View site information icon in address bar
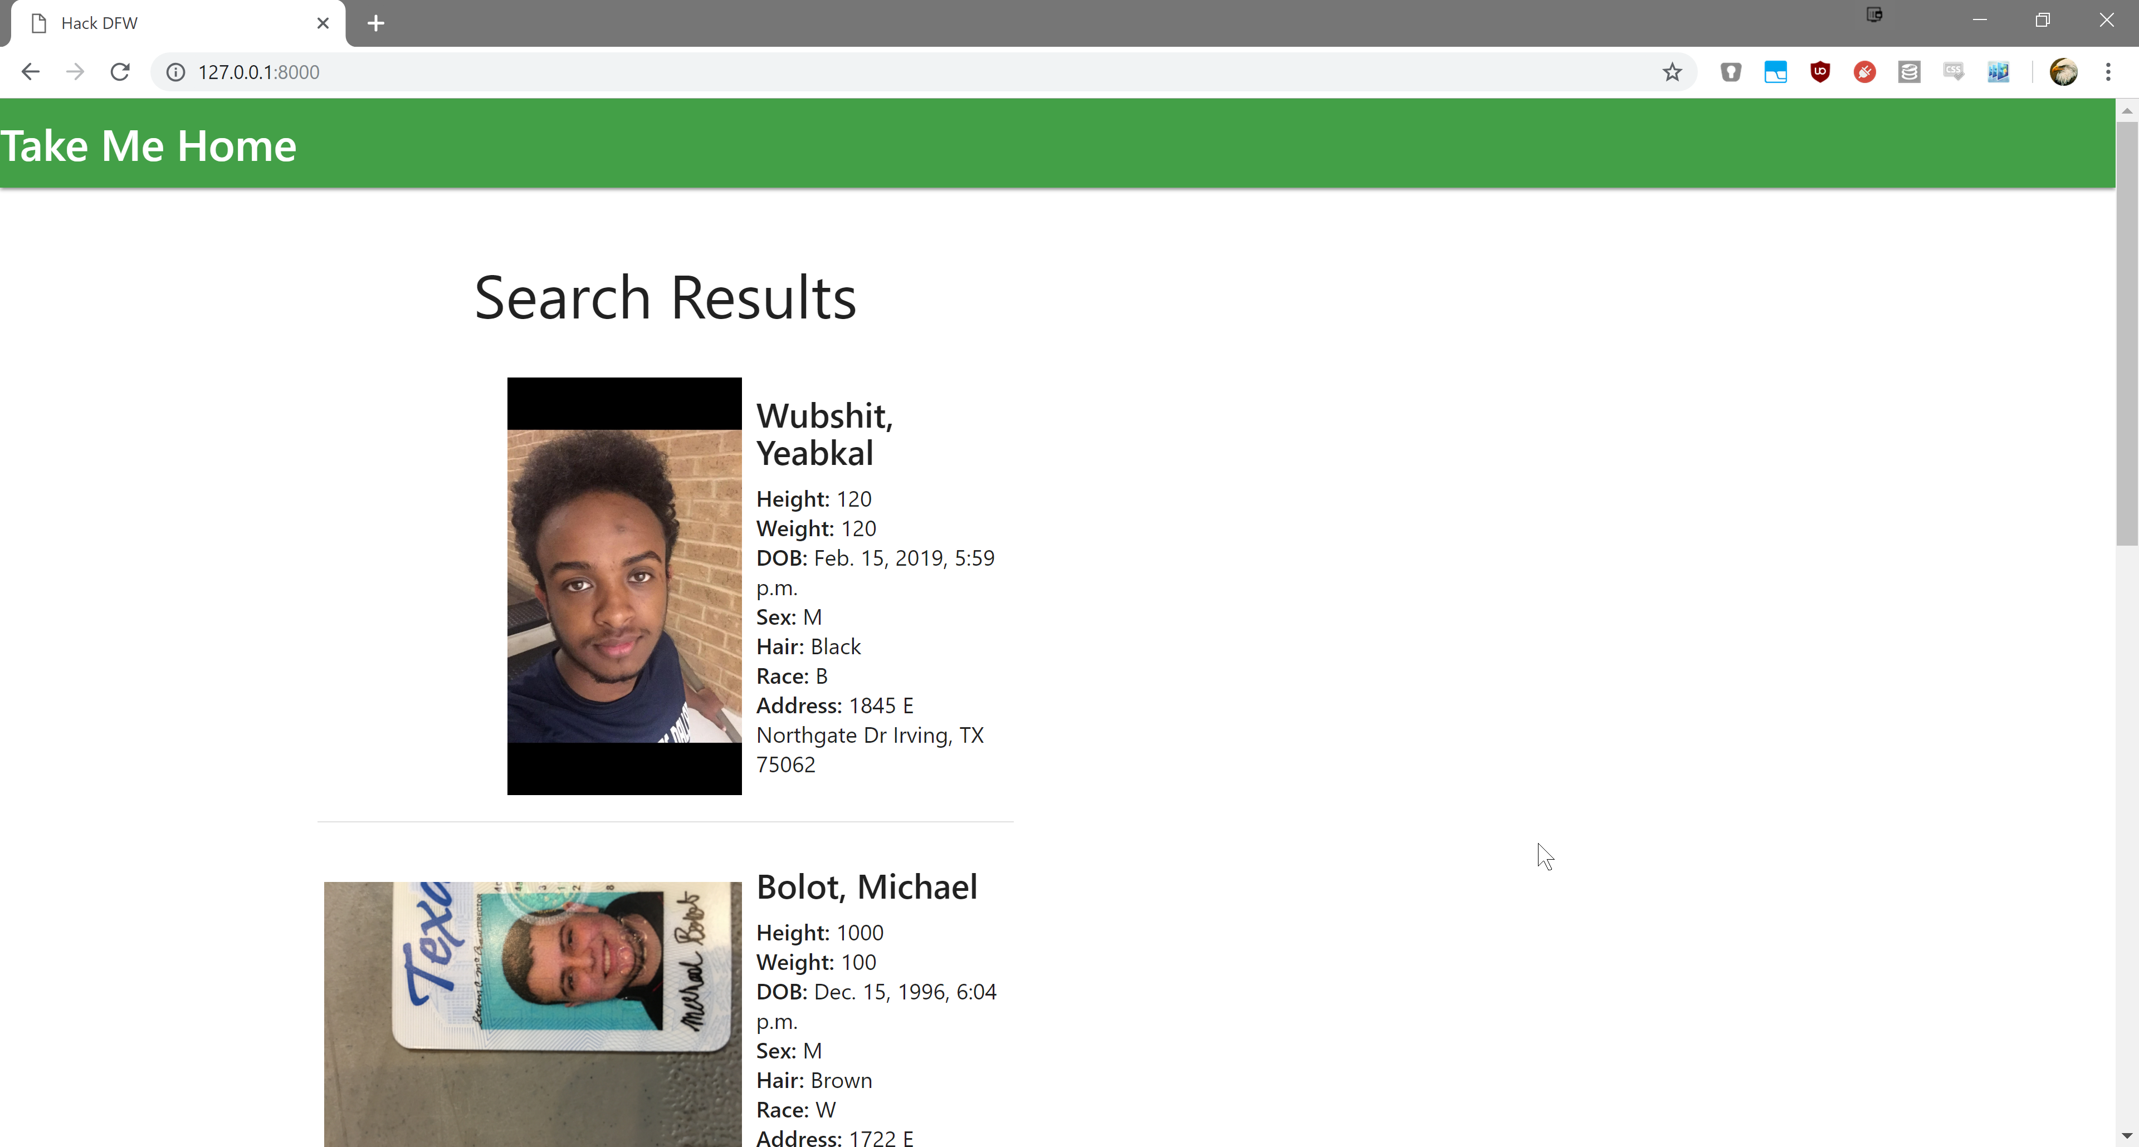The width and height of the screenshot is (2139, 1147). (175, 72)
